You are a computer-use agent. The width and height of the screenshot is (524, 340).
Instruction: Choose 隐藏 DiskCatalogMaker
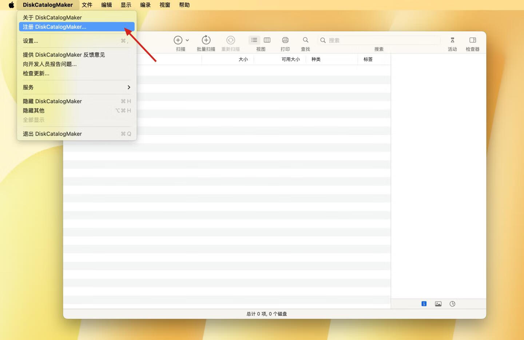click(77, 101)
